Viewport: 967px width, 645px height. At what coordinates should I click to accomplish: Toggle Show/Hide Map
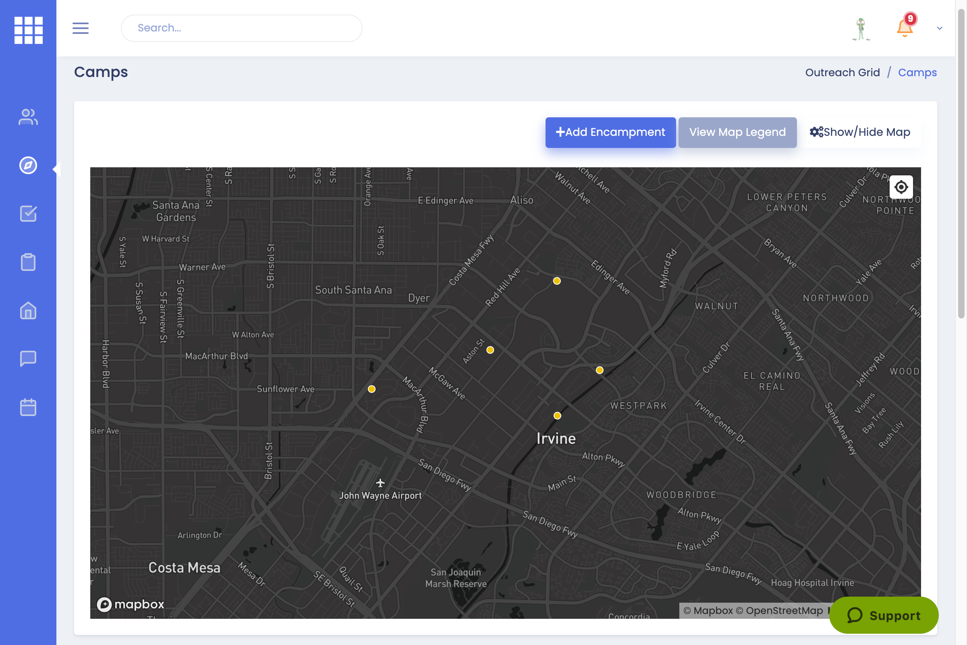(x=860, y=132)
